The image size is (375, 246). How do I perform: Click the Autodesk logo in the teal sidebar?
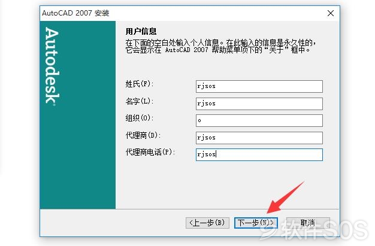(x=52, y=66)
